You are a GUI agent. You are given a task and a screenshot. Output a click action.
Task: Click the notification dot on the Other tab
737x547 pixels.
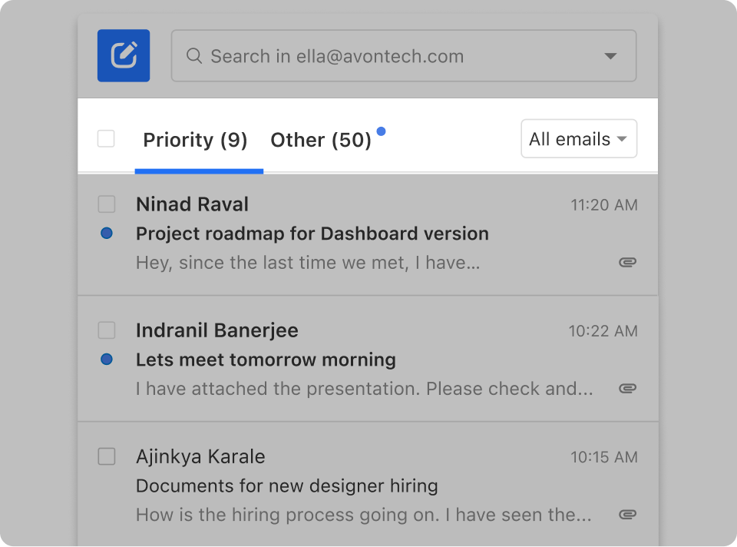pos(382,131)
